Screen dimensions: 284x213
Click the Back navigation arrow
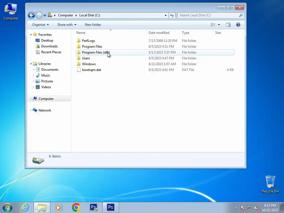point(31,16)
